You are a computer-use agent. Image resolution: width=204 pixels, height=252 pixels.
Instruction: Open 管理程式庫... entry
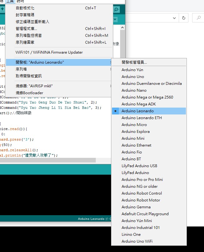pyautogui.click(x=59, y=29)
